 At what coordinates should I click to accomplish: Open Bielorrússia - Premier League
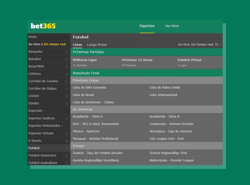click(172, 160)
